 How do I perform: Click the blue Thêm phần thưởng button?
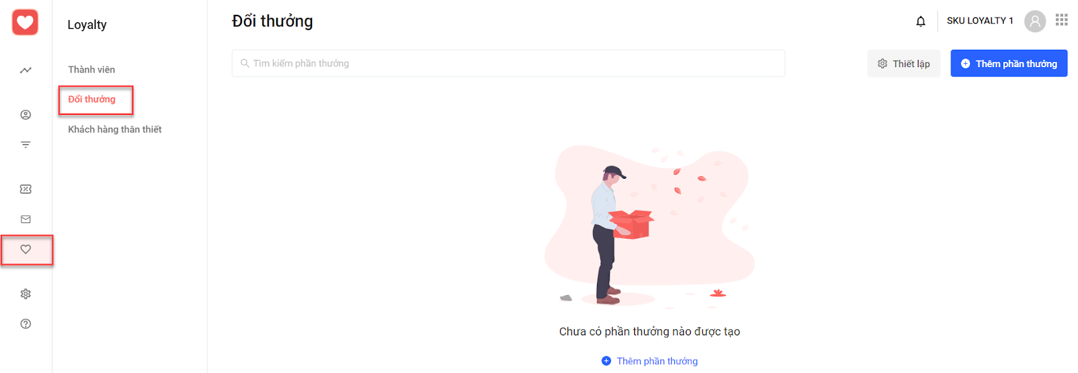click(1009, 63)
